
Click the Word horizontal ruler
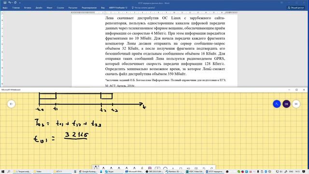(154, 13)
